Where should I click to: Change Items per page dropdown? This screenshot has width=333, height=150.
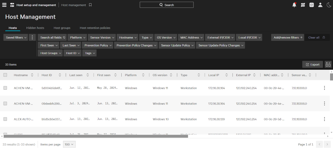pyautogui.click(x=69, y=144)
